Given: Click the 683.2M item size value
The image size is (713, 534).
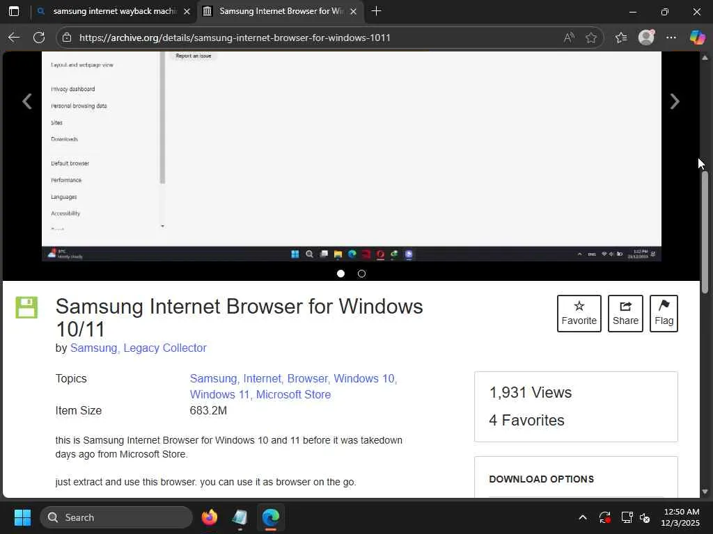Looking at the screenshot, I should (x=208, y=410).
